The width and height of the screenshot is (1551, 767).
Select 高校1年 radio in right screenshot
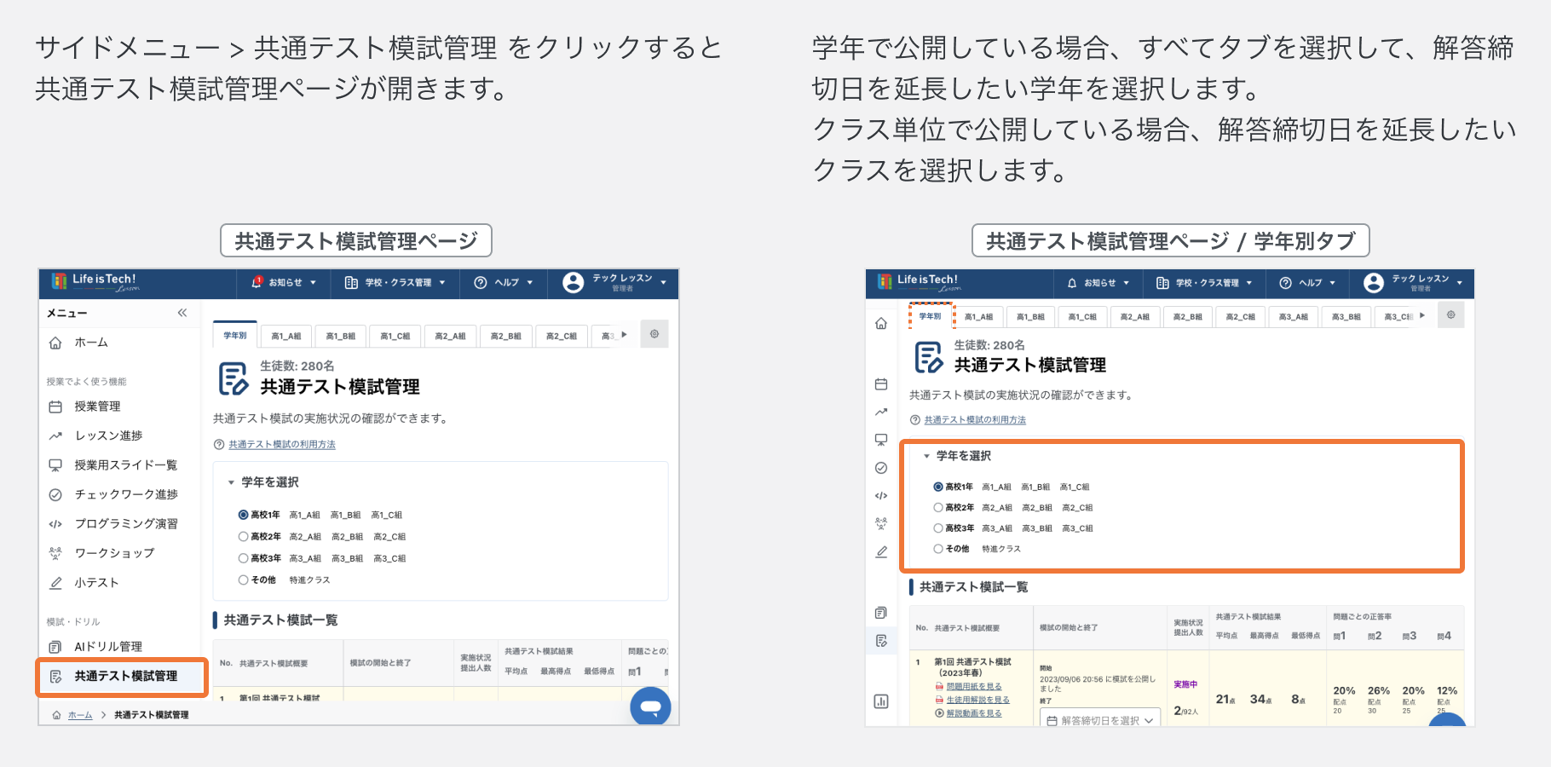[938, 487]
